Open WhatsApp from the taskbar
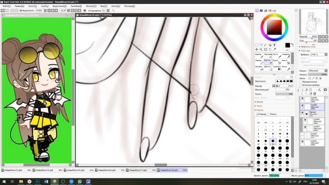The width and height of the screenshot is (329, 185). pos(80,181)
